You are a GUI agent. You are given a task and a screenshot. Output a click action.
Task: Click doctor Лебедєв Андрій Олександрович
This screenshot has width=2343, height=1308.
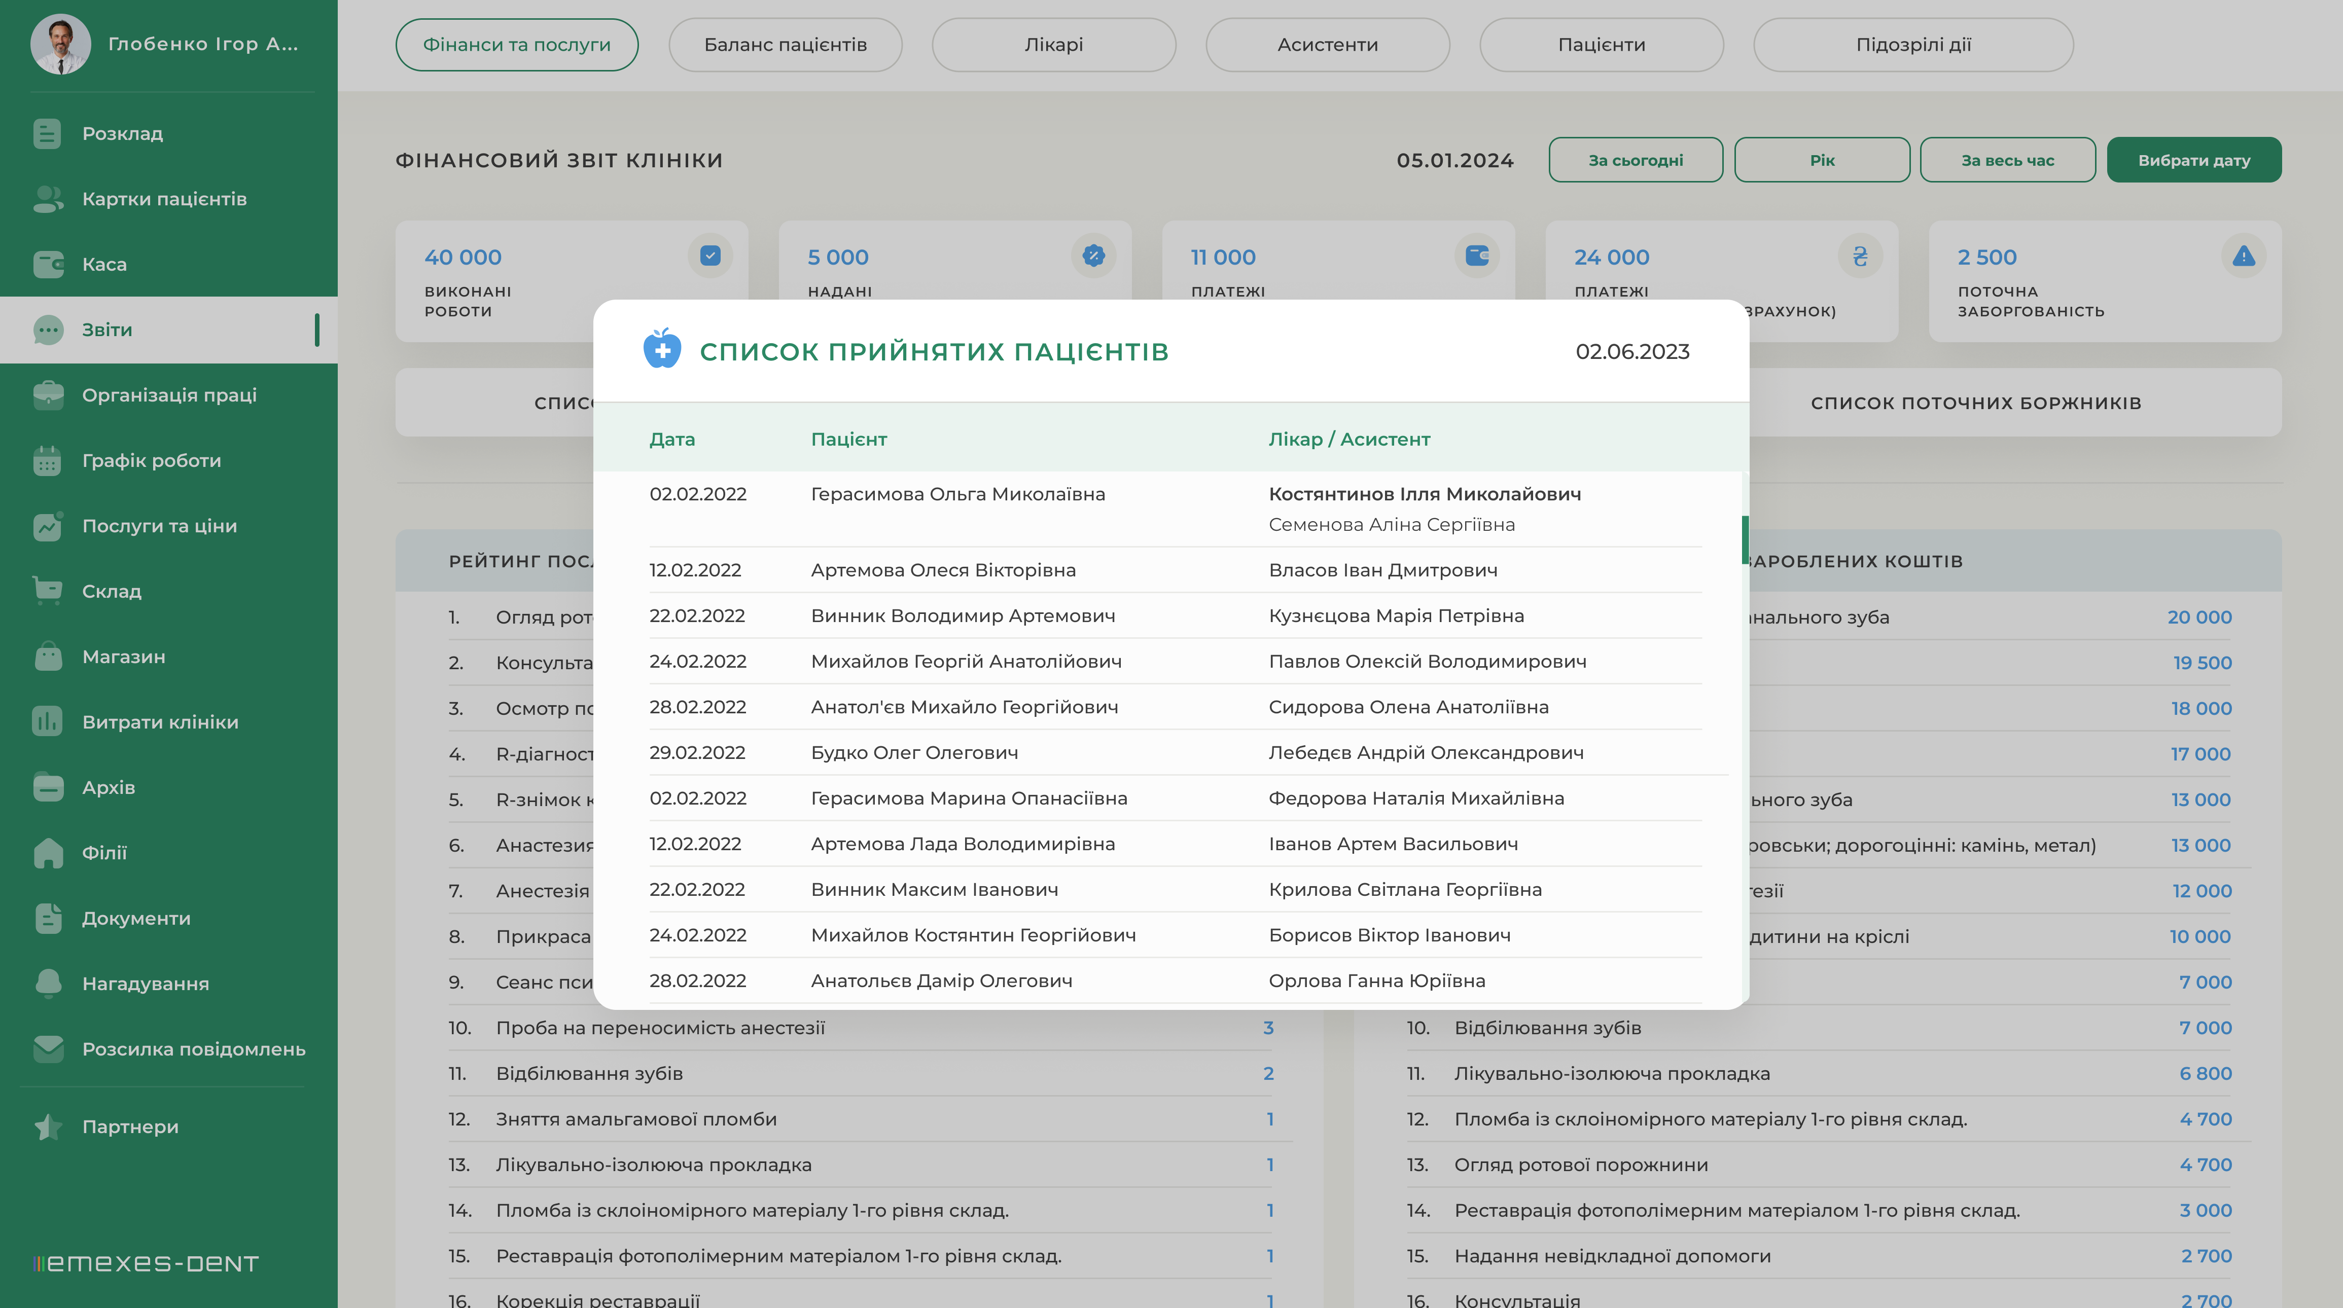tap(1426, 753)
